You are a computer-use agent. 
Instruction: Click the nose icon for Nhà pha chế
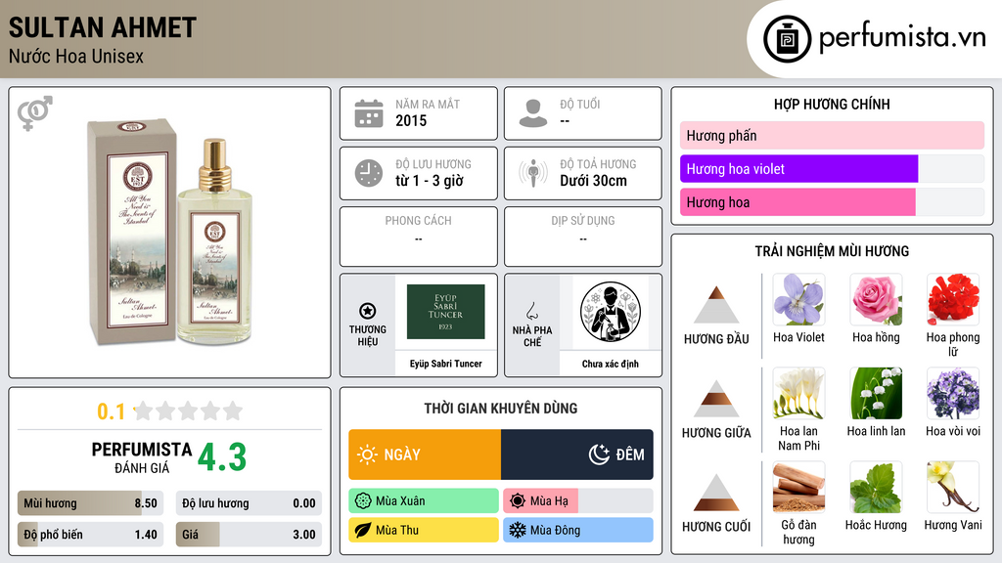click(531, 311)
